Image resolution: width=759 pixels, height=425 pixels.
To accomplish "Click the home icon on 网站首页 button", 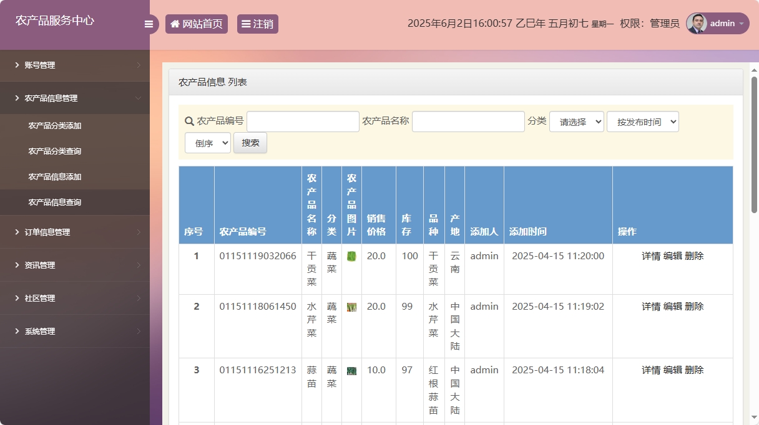I will [175, 23].
